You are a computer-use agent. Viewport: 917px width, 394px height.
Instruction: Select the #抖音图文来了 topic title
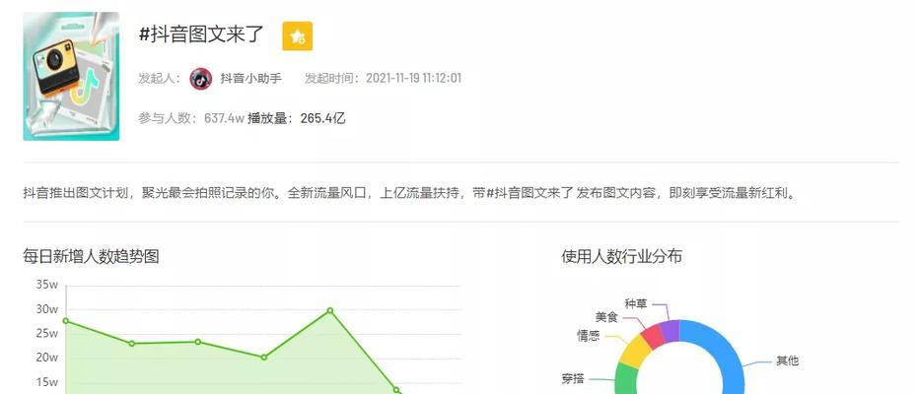202,34
